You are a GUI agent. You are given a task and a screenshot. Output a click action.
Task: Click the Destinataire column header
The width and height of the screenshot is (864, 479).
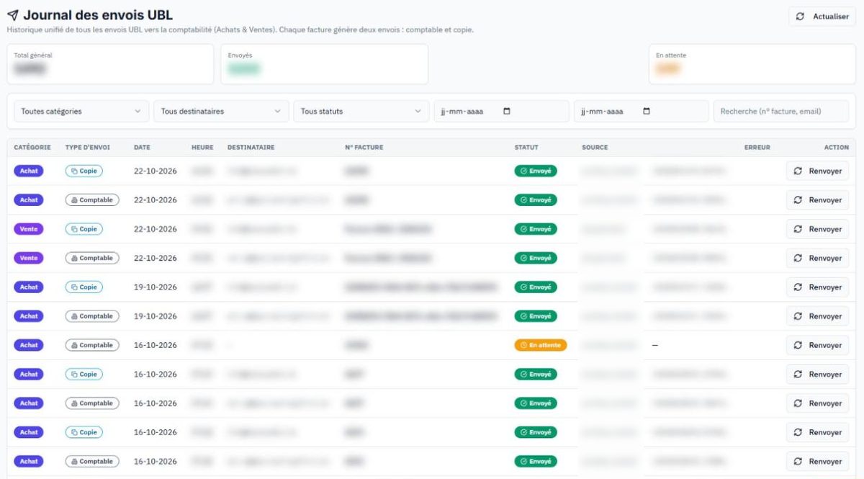click(x=251, y=148)
